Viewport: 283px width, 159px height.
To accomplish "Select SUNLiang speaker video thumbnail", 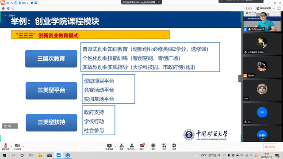I will point(262,21).
